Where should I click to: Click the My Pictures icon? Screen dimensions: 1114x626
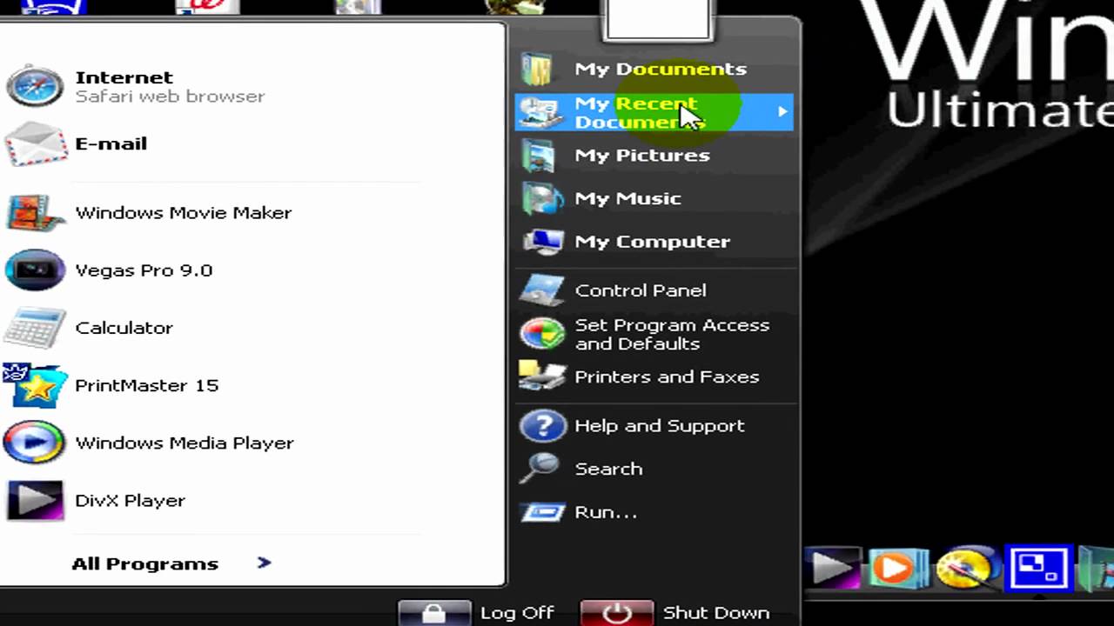[539, 155]
